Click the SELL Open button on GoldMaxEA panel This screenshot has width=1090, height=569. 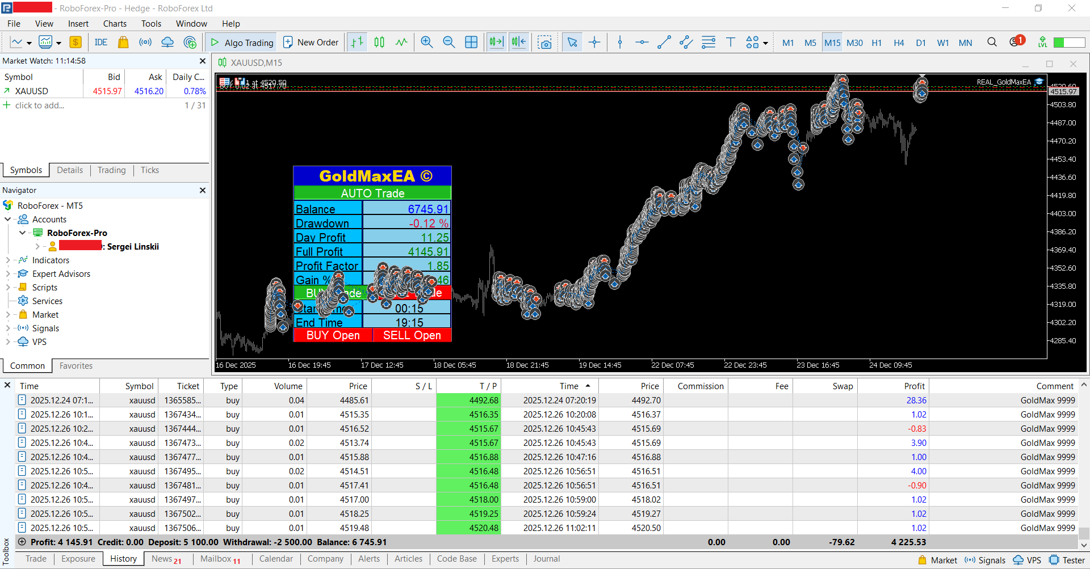click(412, 335)
